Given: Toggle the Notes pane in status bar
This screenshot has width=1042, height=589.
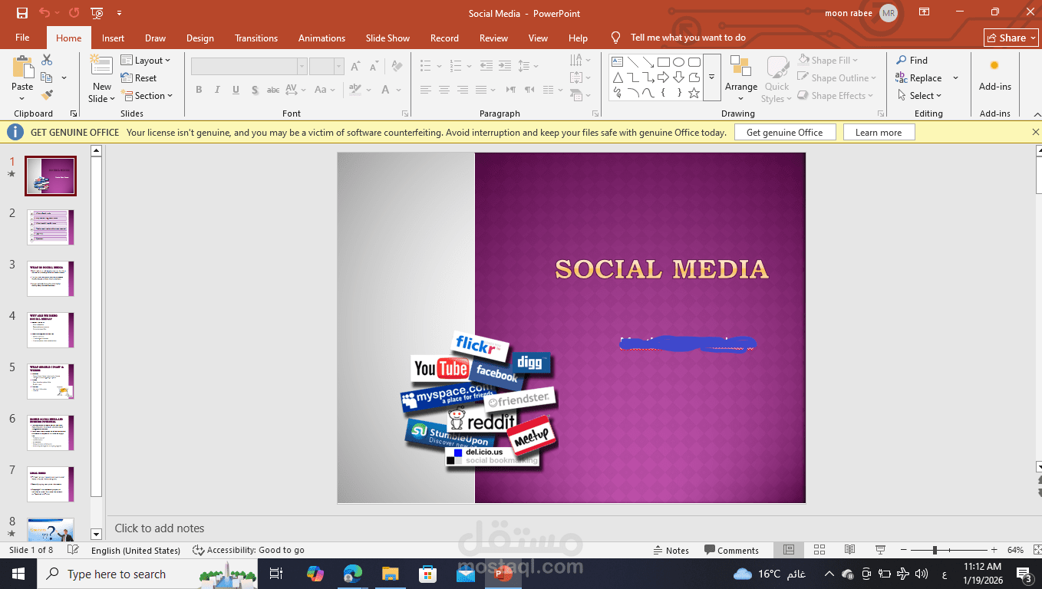Looking at the screenshot, I should tap(671, 550).
